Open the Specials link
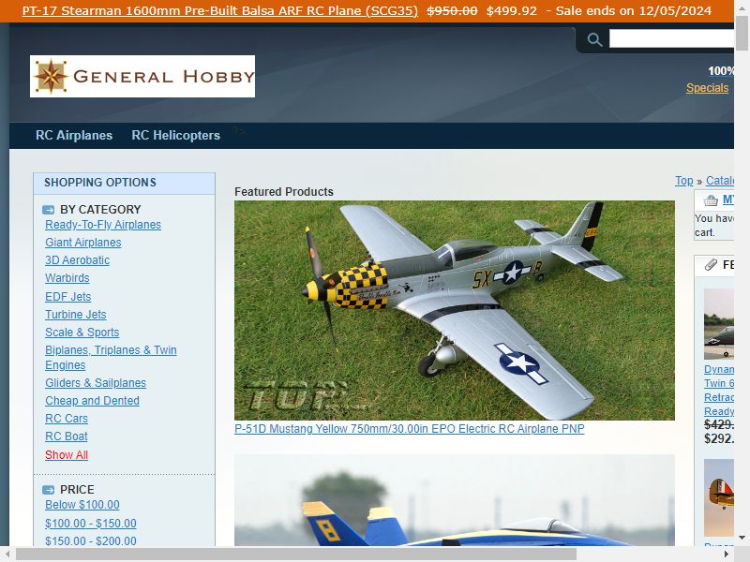The image size is (750, 562). tap(707, 88)
